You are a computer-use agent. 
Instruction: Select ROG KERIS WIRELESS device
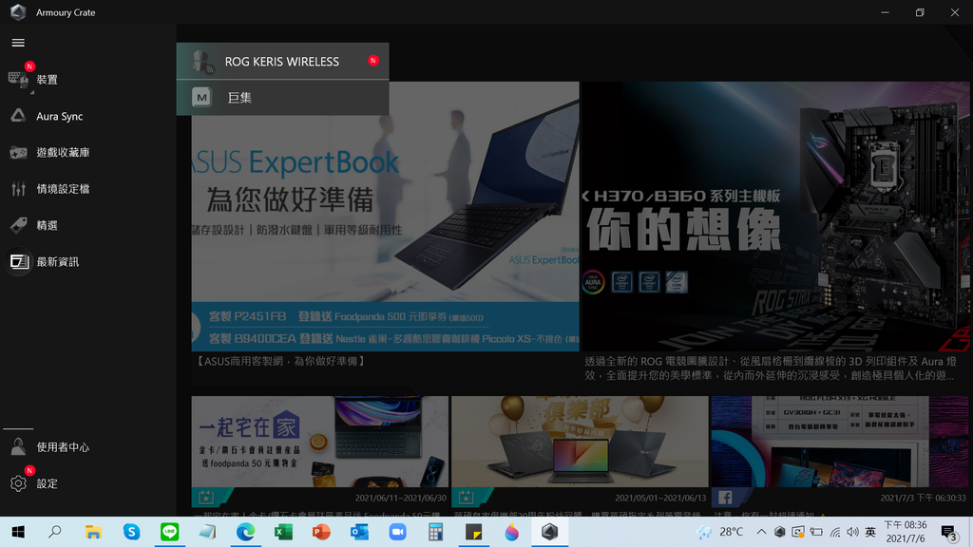(x=282, y=61)
